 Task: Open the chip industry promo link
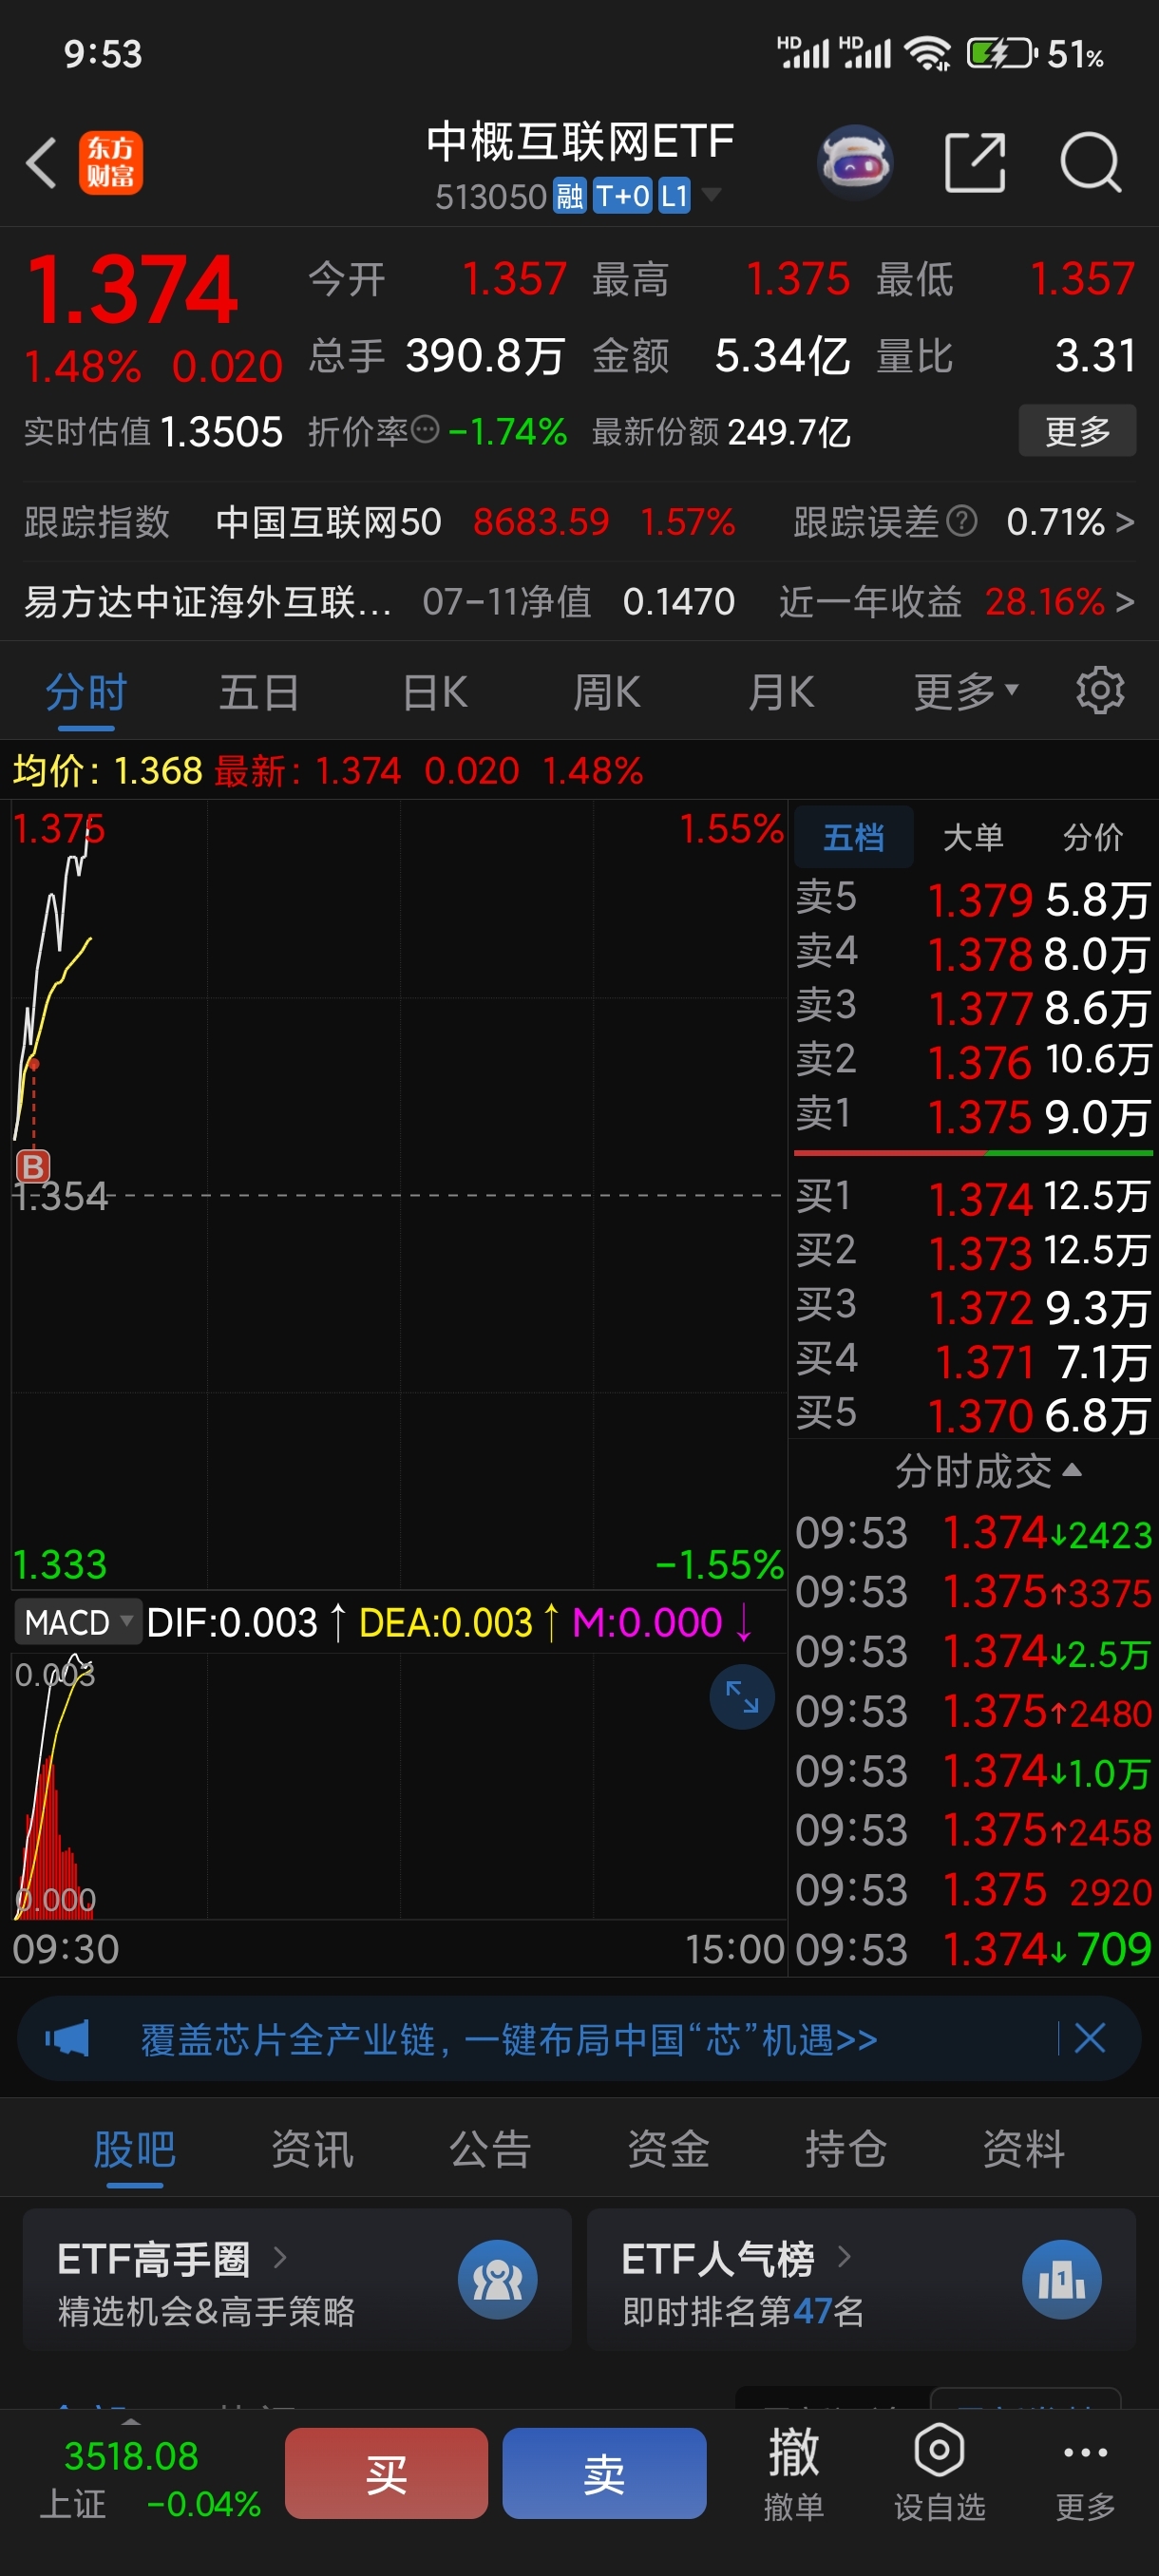coord(509,2039)
